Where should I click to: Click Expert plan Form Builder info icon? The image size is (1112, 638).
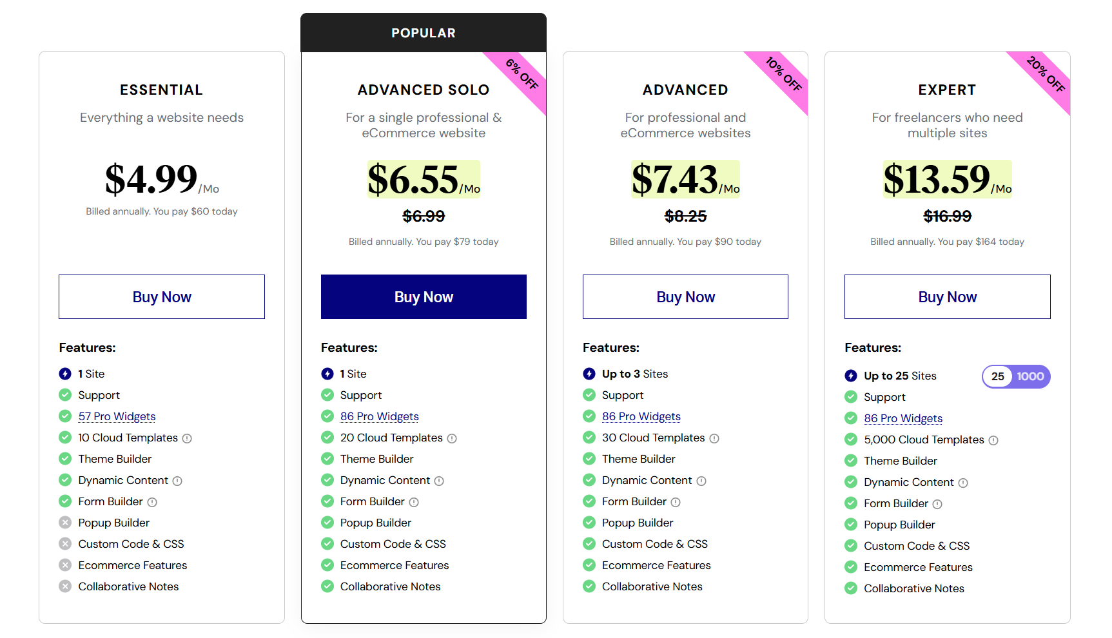pyautogui.click(x=937, y=504)
